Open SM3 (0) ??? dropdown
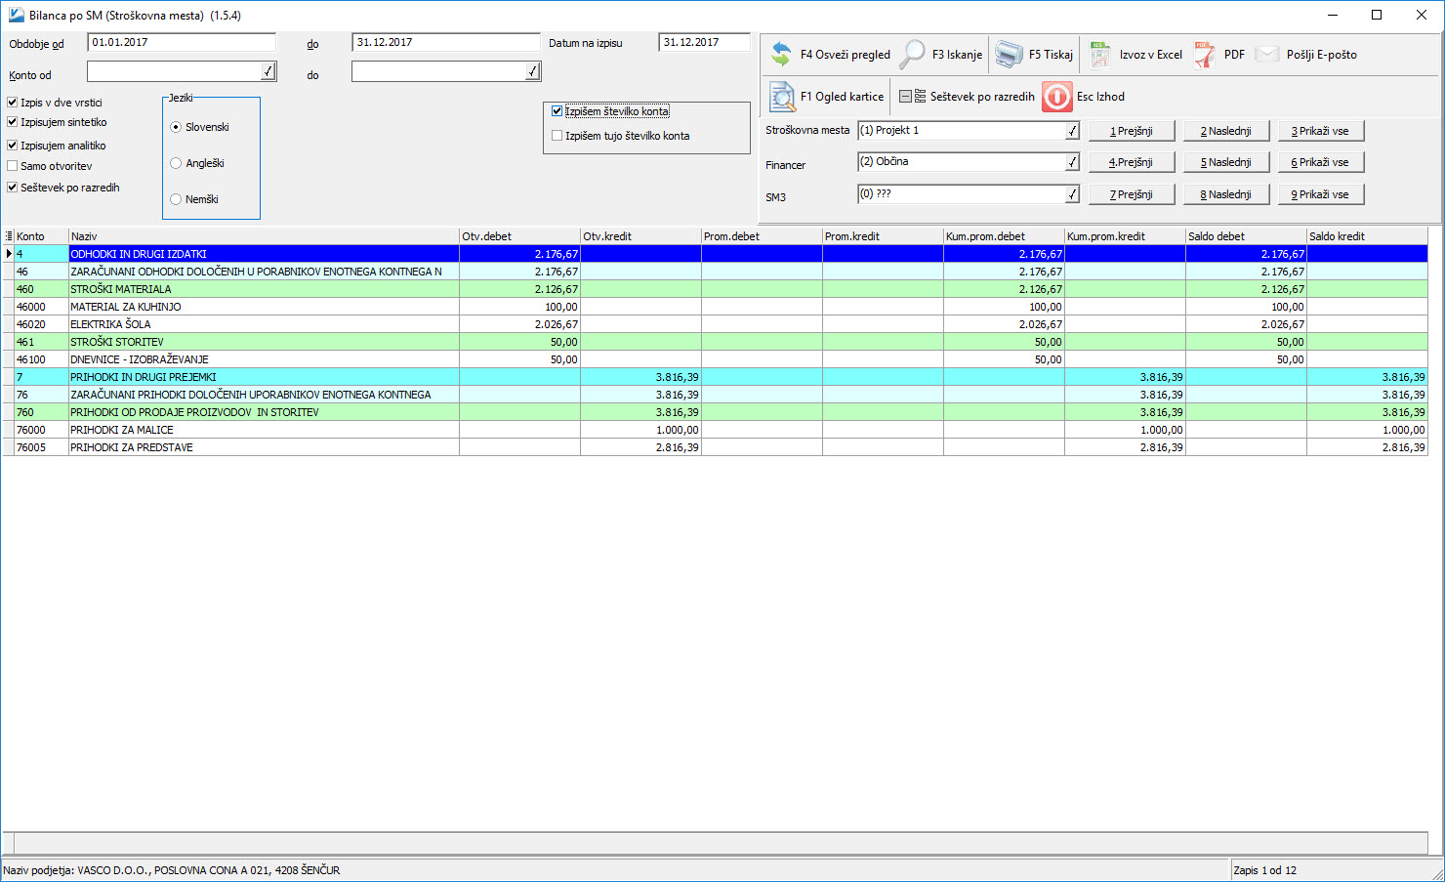This screenshot has height=882, width=1445. pos(1072,194)
